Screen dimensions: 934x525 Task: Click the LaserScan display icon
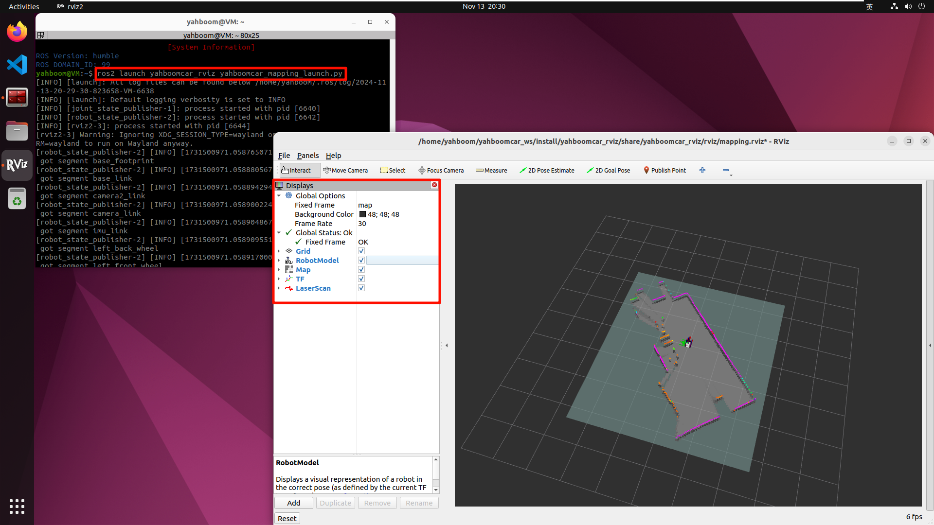288,288
